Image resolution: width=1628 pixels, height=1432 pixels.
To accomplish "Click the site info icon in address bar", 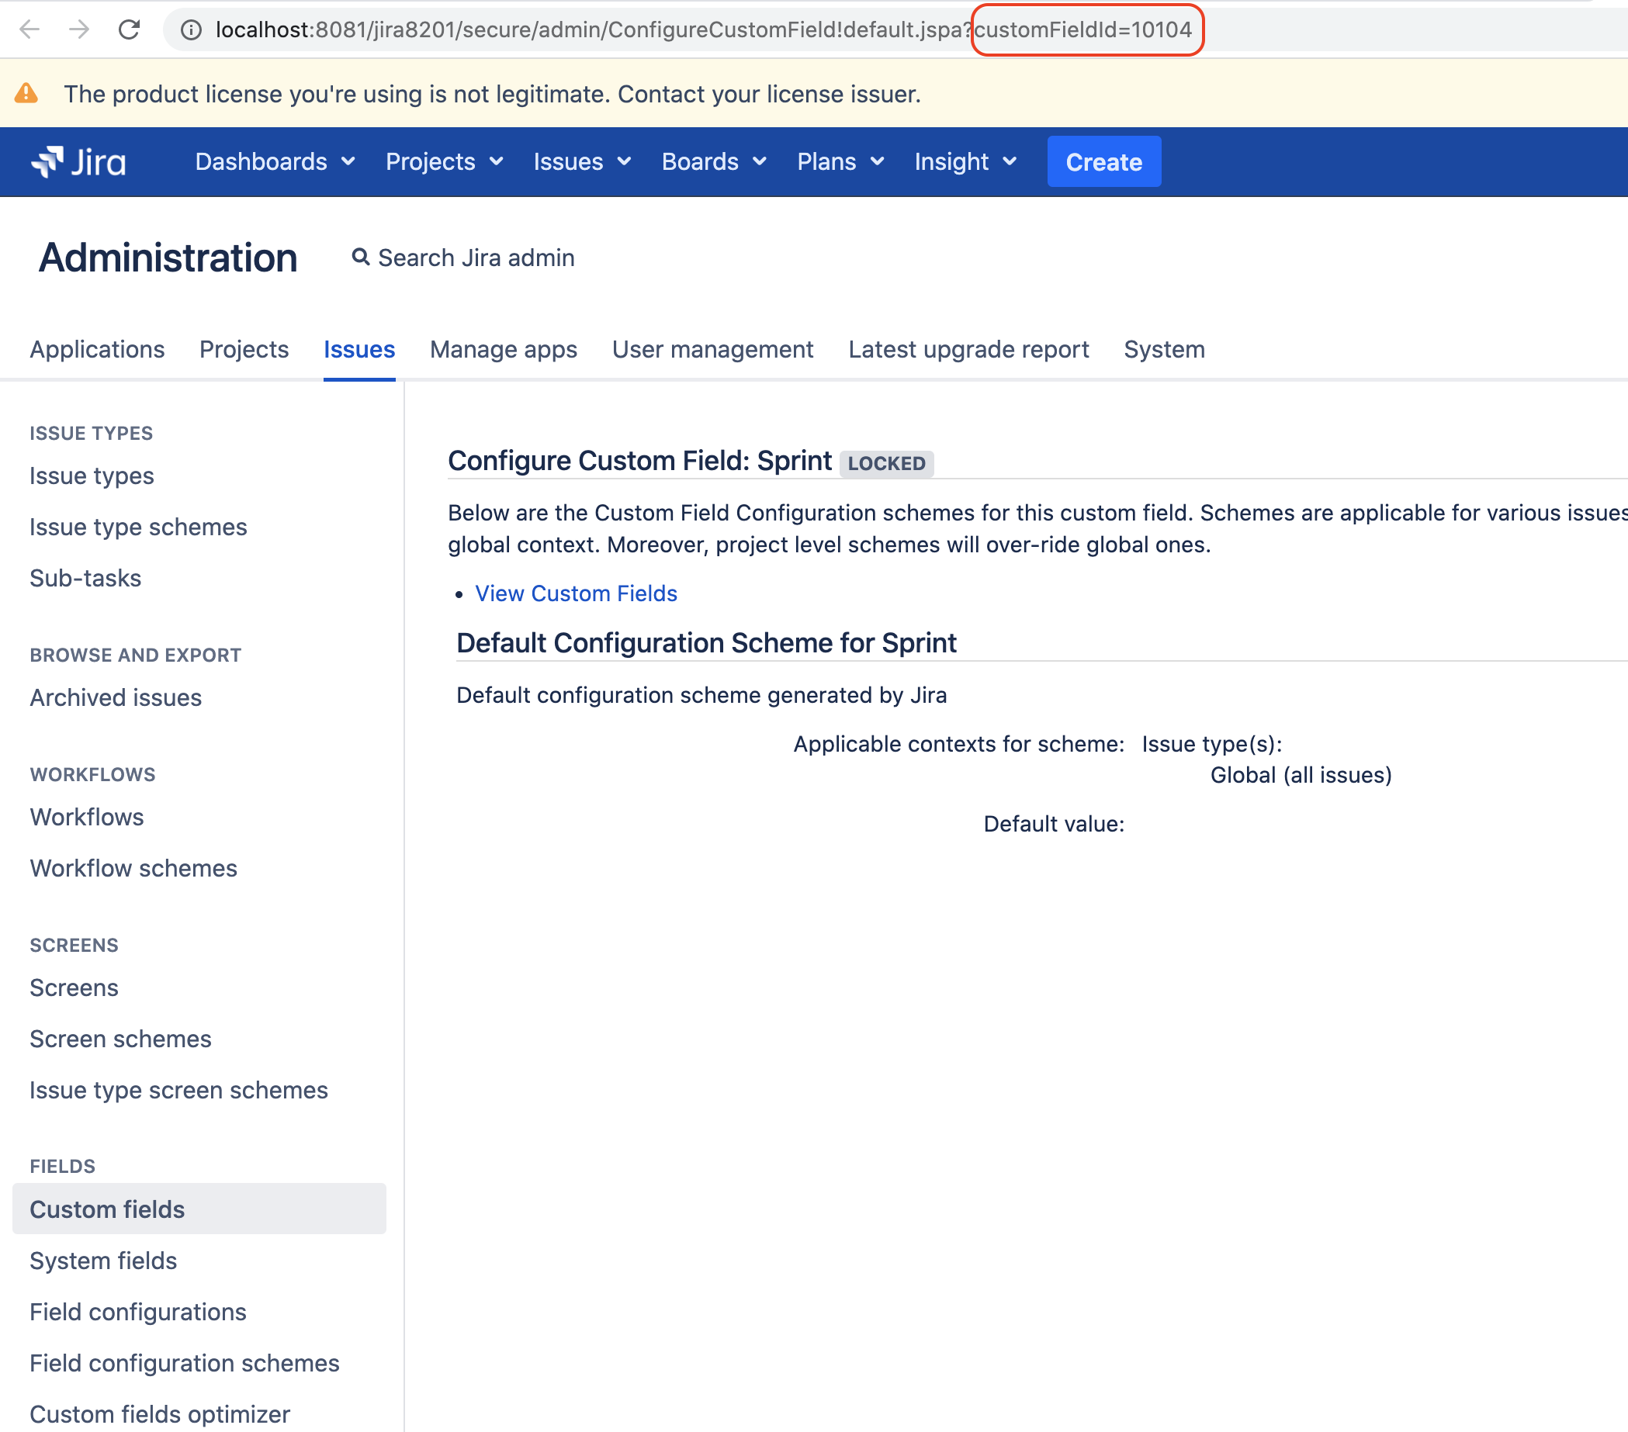I will [x=190, y=29].
